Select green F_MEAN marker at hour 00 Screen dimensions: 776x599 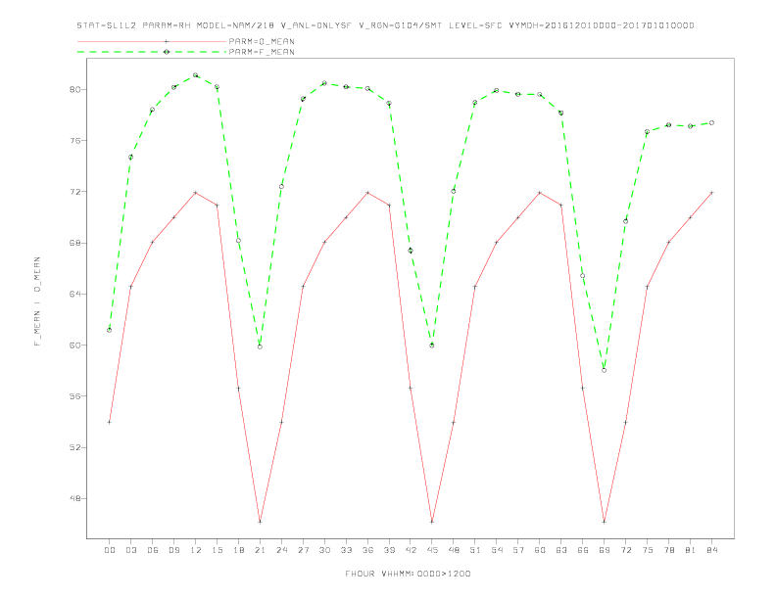coord(110,330)
